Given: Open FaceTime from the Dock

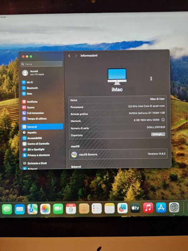Looking at the screenshot, I should (58, 209).
